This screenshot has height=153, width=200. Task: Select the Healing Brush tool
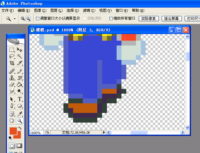[11, 71]
